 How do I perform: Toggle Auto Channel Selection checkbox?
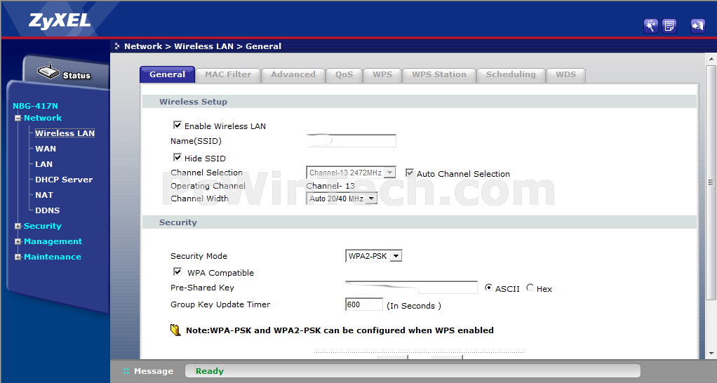pyautogui.click(x=410, y=173)
